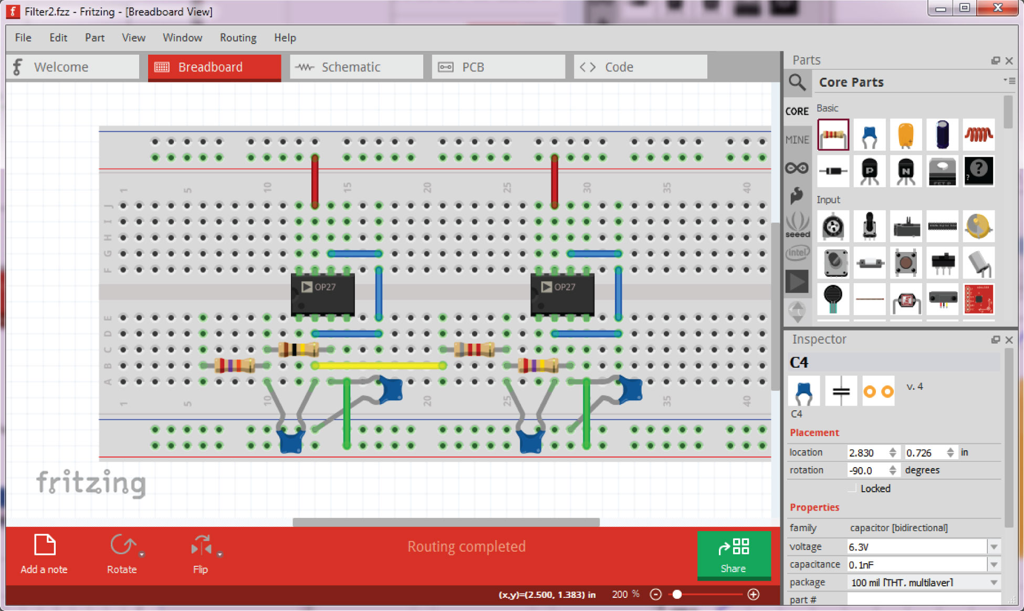The image size is (1024, 611).
Task: Select the right OP27 chip
Action: [562, 294]
